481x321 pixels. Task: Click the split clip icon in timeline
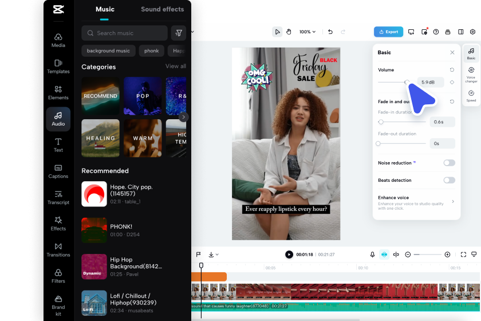click(x=396, y=255)
